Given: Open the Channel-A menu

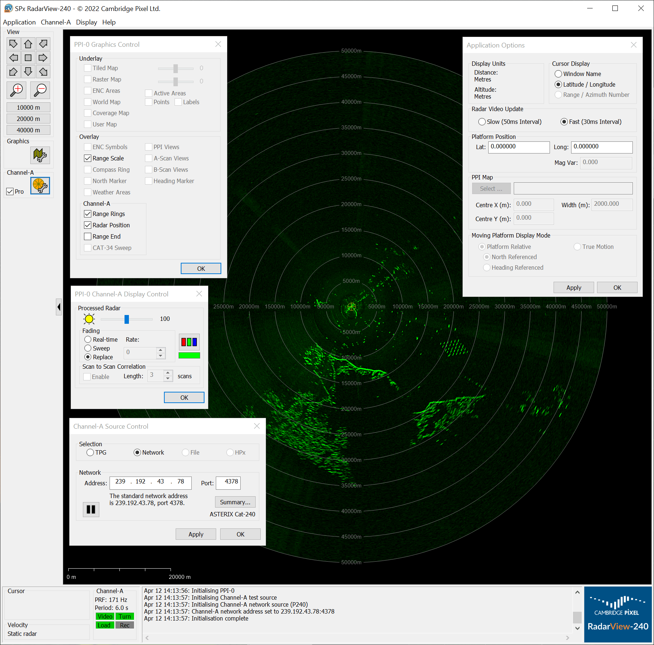Looking at the screenshot, I should coord(56,22).
